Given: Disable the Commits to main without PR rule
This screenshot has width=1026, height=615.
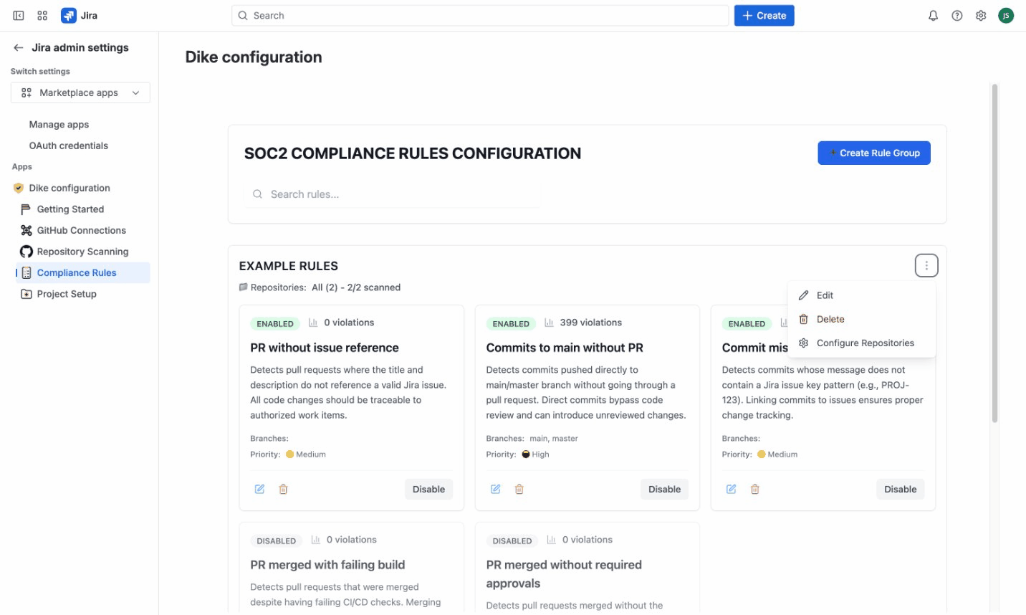Looking at the screenshot, I should (664, 489).
